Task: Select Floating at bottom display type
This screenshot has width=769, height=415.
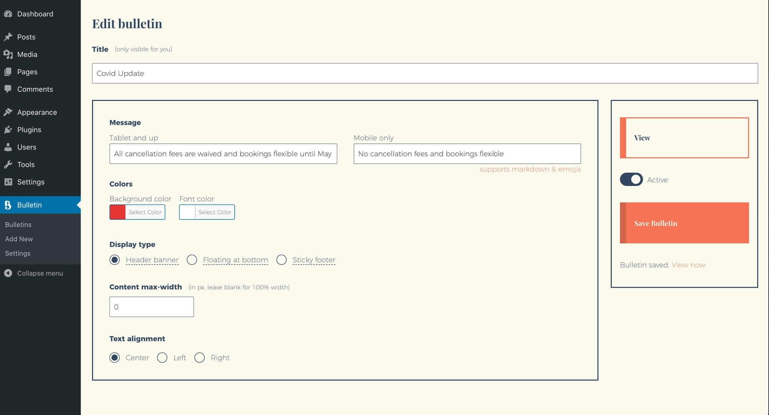Action: [192, 260]
